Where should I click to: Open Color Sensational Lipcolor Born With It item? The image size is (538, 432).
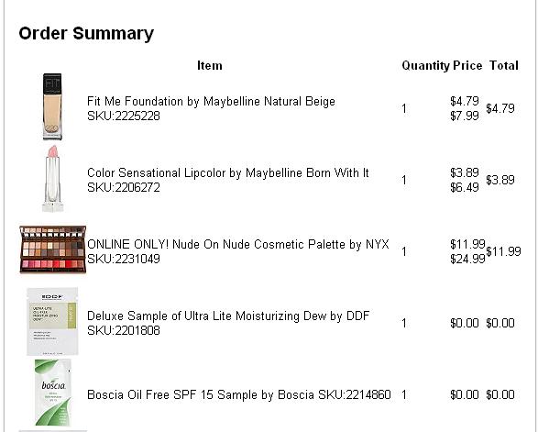[228, 172]
